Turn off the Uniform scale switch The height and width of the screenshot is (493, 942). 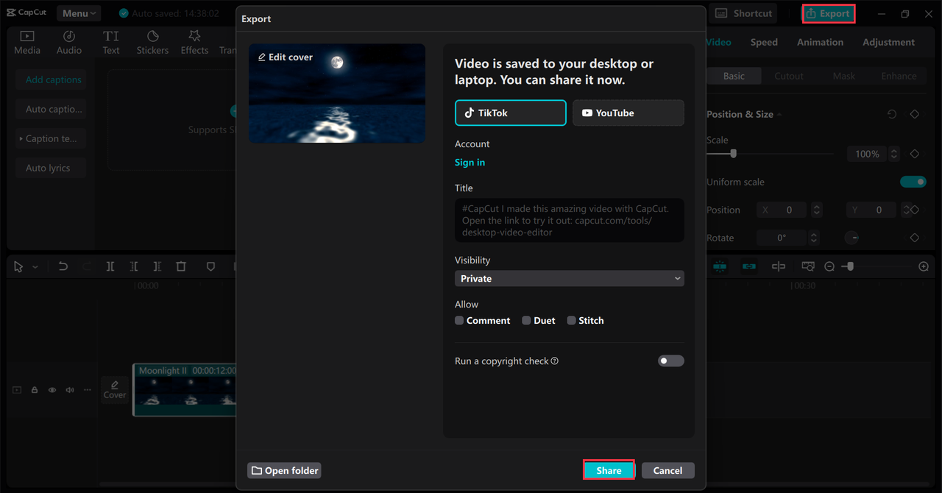(913, 182)
